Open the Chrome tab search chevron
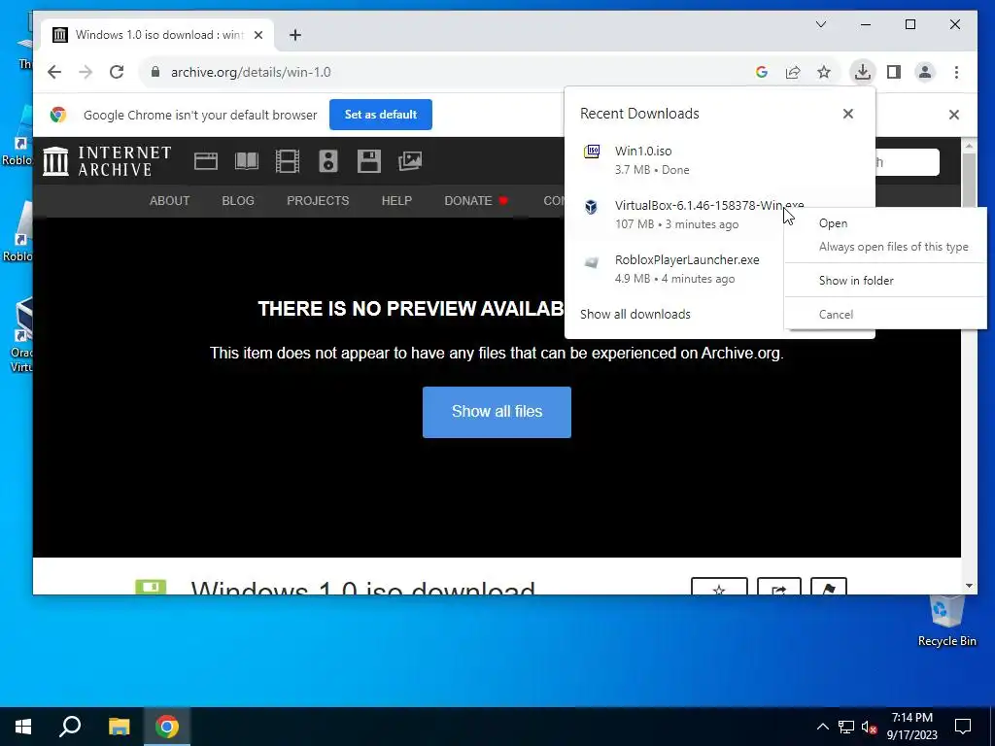This screenshot has width=995, height=746. pos(820,24)
